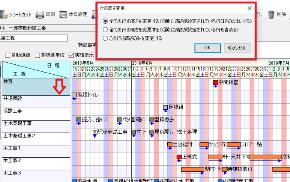
Task: Confirm the dialog with OK
Action: (208, 48)
